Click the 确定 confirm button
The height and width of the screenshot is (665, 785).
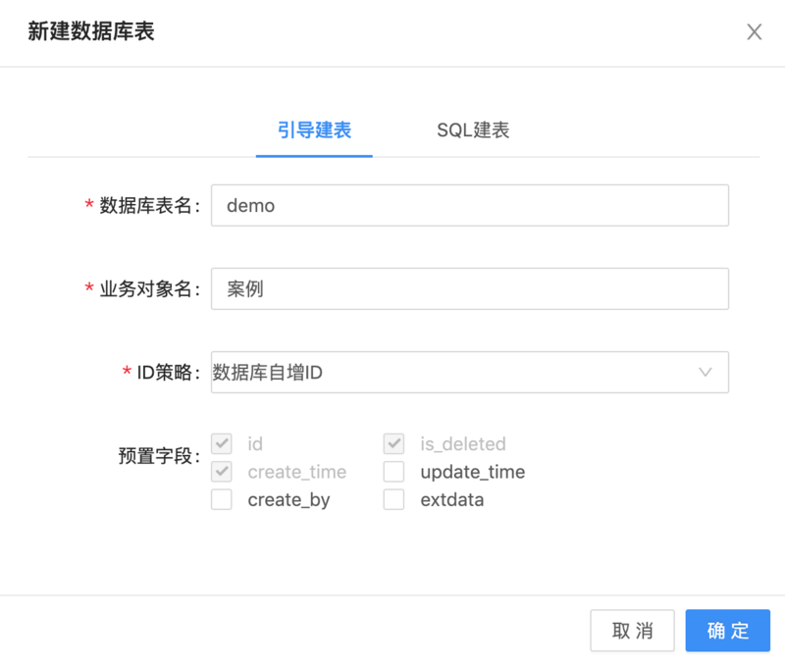tap(727, 631)
